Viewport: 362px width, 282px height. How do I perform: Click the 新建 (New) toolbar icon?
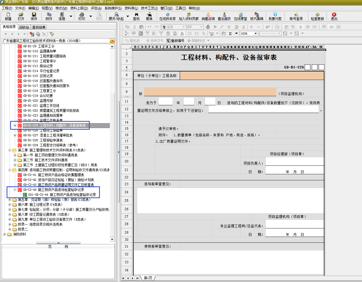tap(8, 16)
